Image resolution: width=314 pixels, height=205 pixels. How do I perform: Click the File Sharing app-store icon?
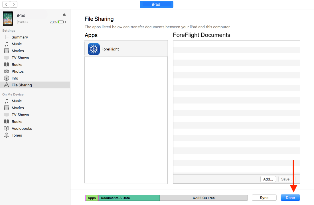7,85
